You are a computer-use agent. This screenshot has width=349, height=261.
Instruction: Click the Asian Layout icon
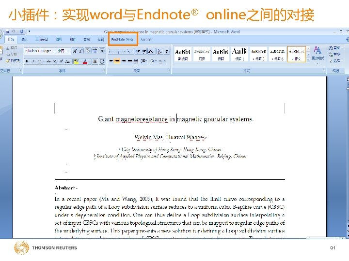[x=151, y=52]
